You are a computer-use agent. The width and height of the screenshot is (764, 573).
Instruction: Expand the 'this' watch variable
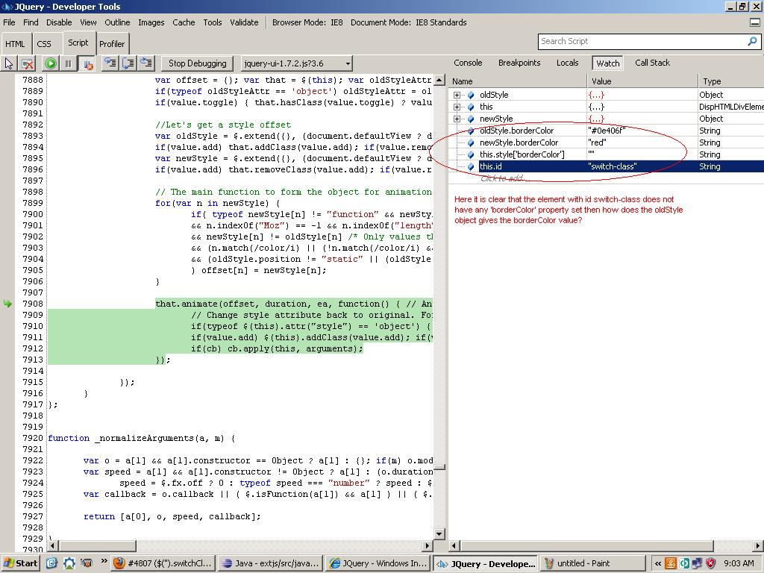[x=457, y=107]
